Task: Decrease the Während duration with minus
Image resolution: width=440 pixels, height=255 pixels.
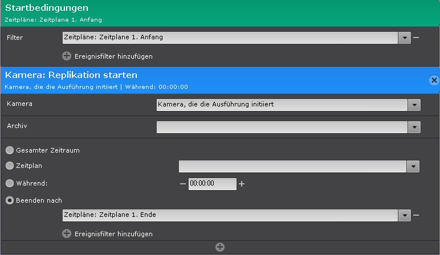Action: coord(183,184)
